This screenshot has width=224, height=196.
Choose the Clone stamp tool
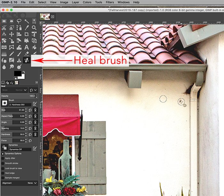pos(19,60)
